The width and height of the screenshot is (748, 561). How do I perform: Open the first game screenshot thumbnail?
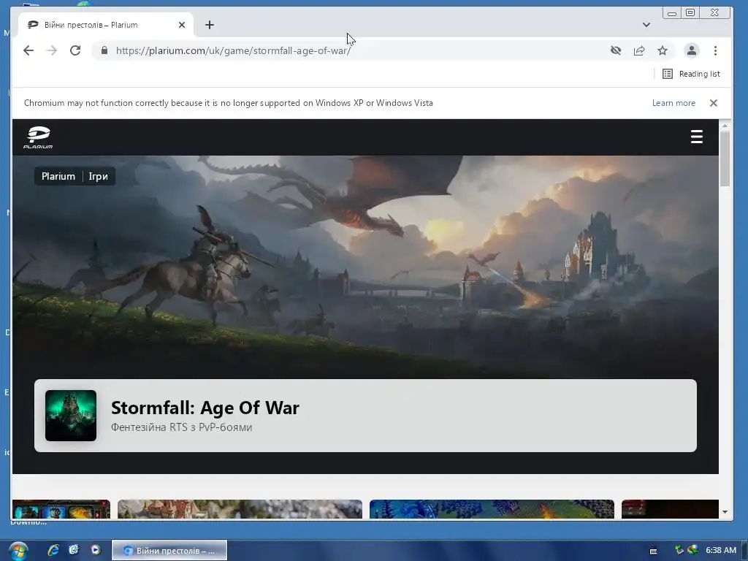61,509
